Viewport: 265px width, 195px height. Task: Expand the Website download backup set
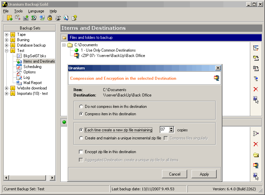6,88
